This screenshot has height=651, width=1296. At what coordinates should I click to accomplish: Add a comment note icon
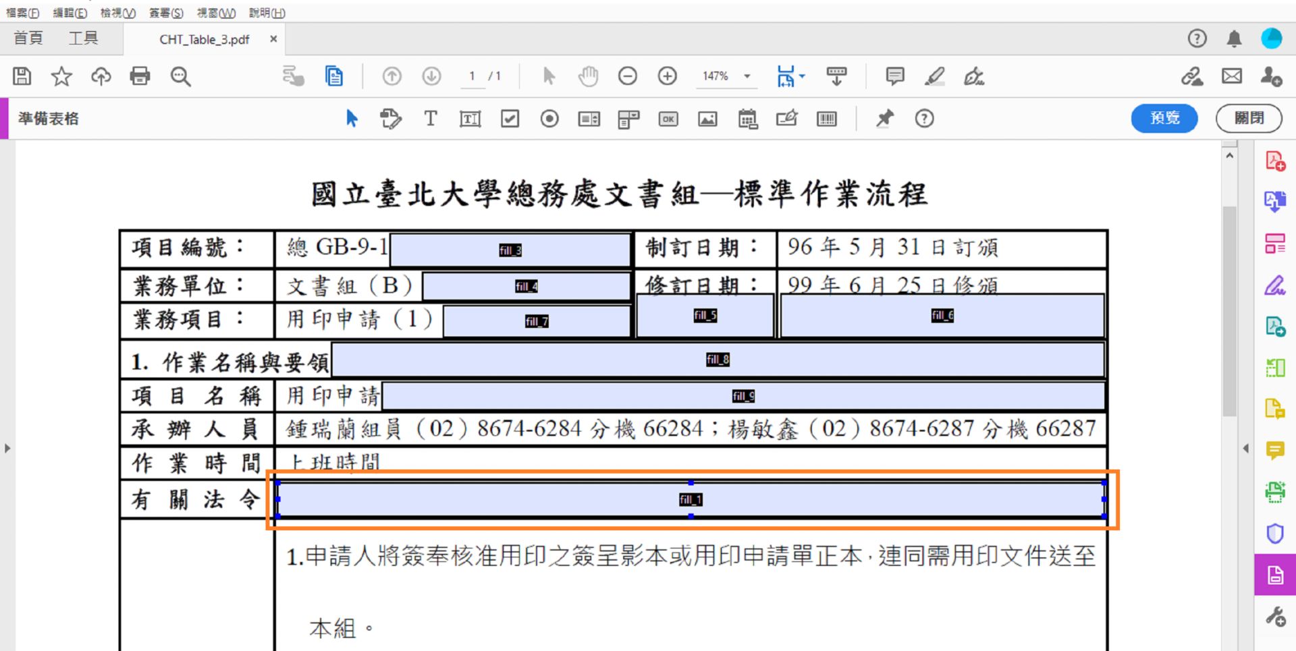pyautogui.click(x=895, y=76)
